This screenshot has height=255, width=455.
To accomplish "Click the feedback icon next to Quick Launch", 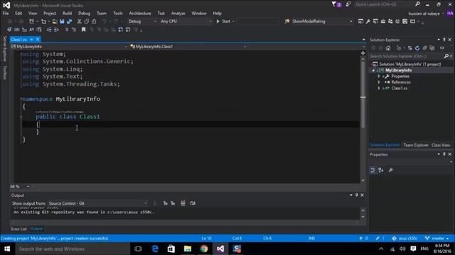I will pos(348,4).
